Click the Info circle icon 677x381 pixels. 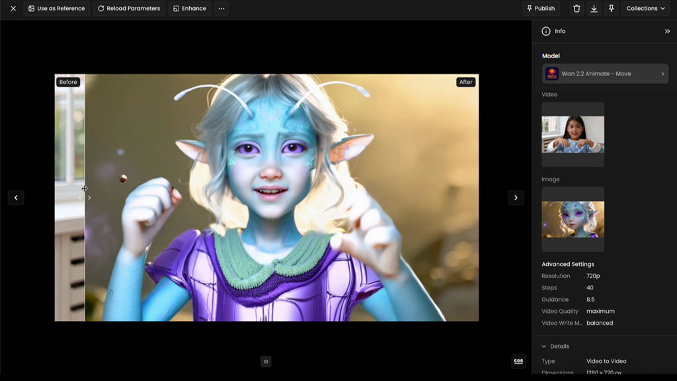click(546, 31)
